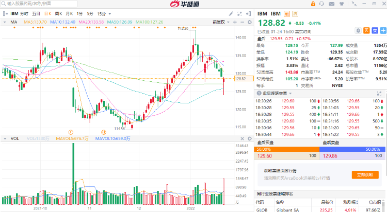Image resolution: width=387 pixels, height=212 pixels.
Task: Click MA10:132.40 legend value
Action: 62,22
